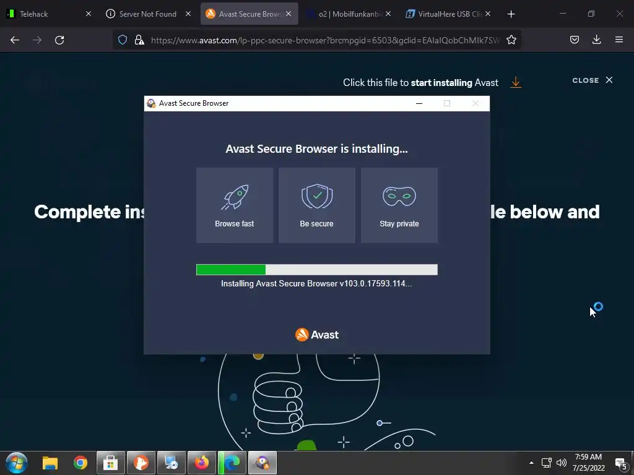Select Avast installer taskbar icon
Screen dimensions: 634x475
coord(263,463)
